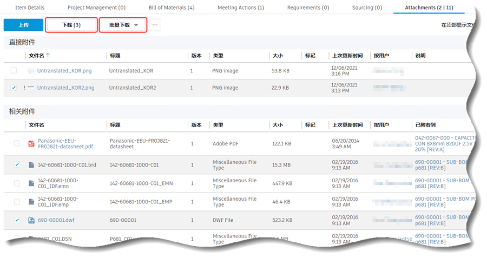Image resolution: width=487 pixels, height=258 pixels.
Task: Click the file icon of 142-60681-1000-C01.brd
Action: [x=31, y=164]
